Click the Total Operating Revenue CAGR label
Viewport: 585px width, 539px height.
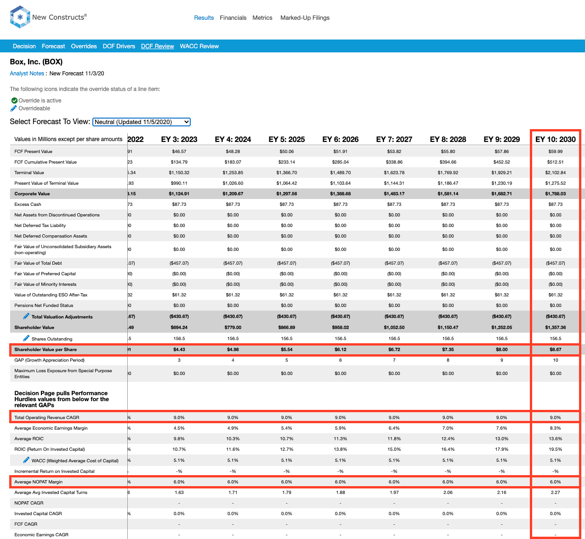point(47,418)
